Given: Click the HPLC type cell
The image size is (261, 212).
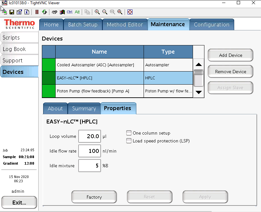Looking at the screenshot, I should (x=168, y=78).
